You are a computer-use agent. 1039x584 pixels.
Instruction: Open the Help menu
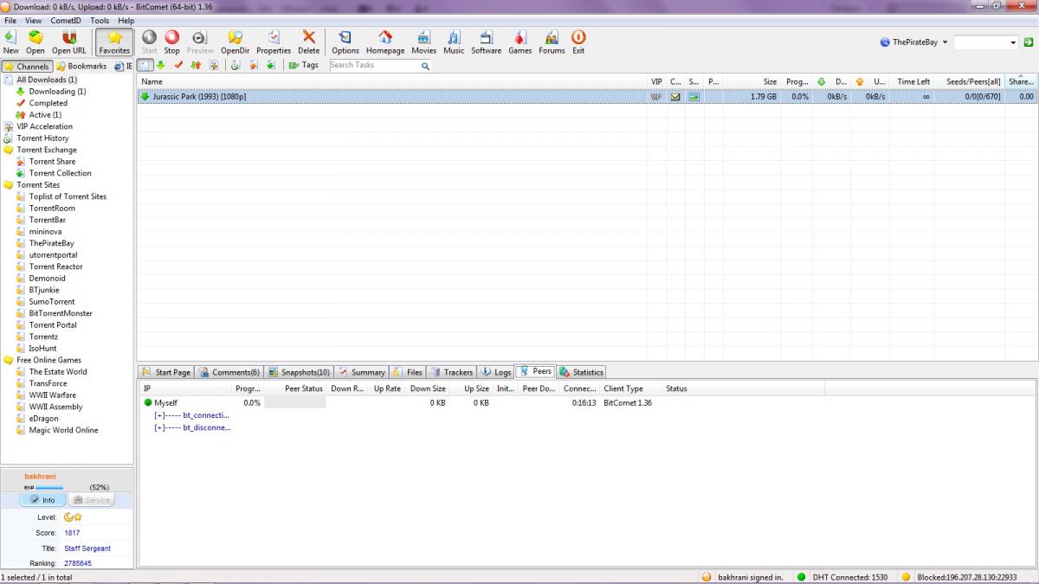click(x=126, y=20)
